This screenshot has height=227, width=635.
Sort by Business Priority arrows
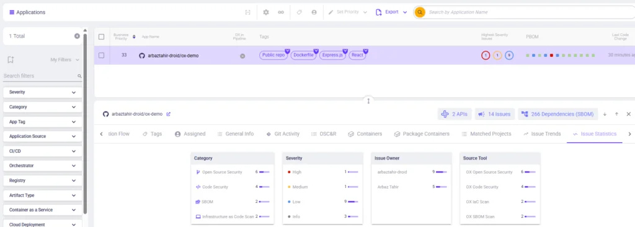[x=134, y=36]
